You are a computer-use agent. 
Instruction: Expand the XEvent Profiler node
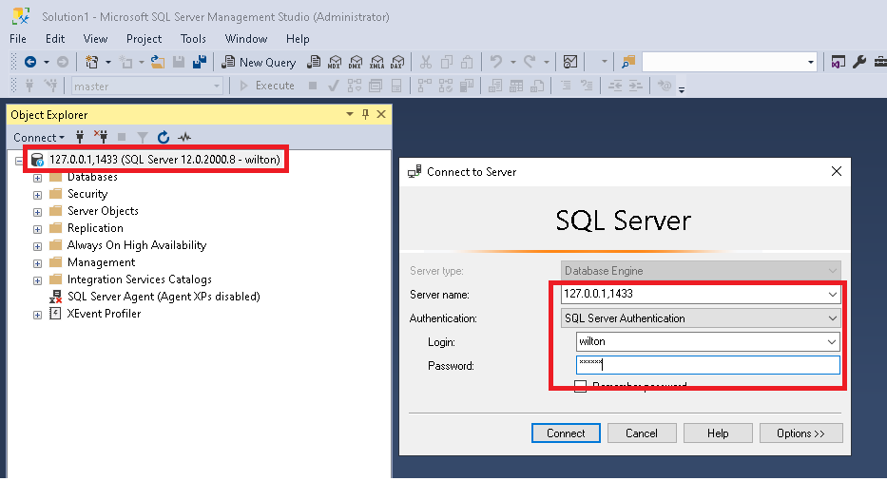(37, 316)
